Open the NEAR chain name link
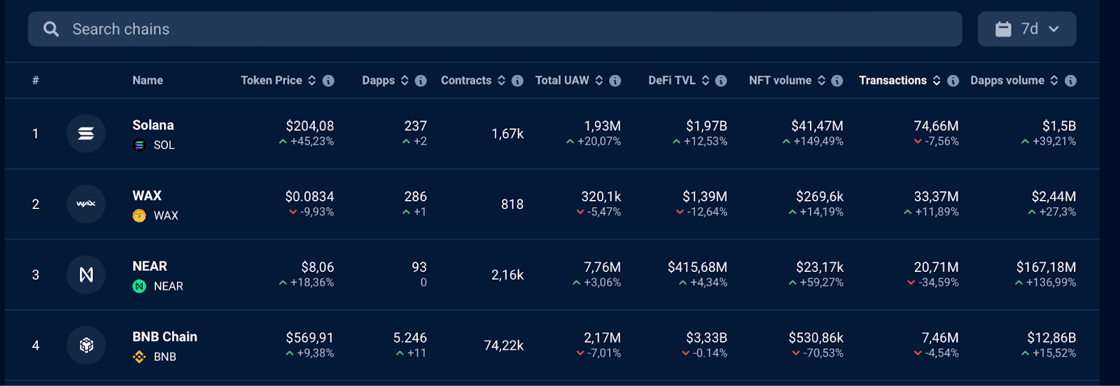 [150, 266]
